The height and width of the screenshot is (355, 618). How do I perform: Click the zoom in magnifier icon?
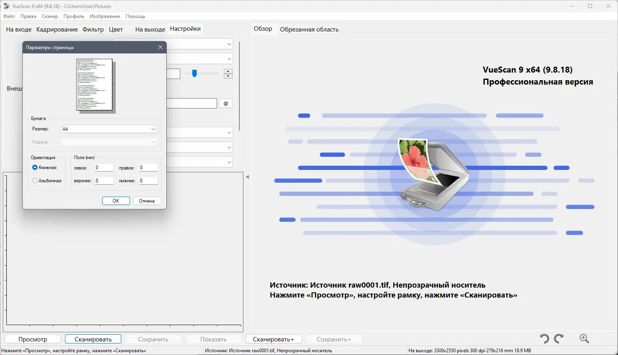(x=584, y=339)
